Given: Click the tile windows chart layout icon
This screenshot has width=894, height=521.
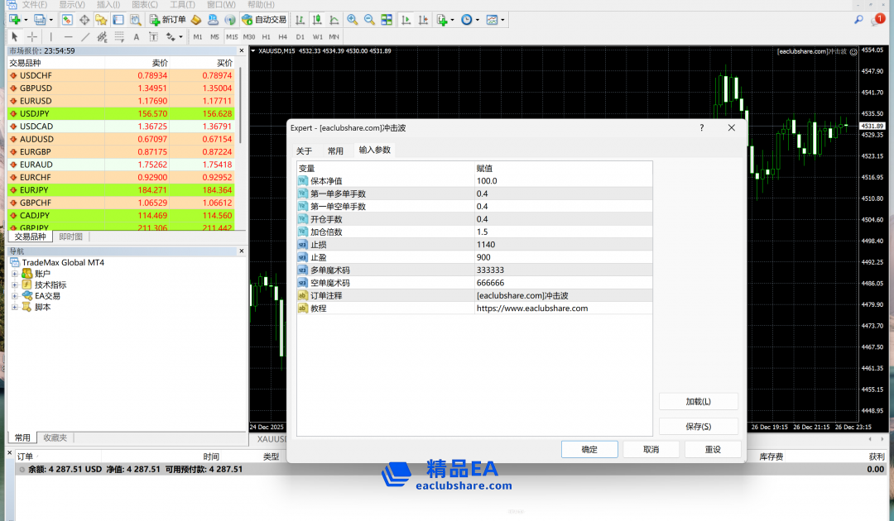Looking at the screenshot, I should [387, 19].
